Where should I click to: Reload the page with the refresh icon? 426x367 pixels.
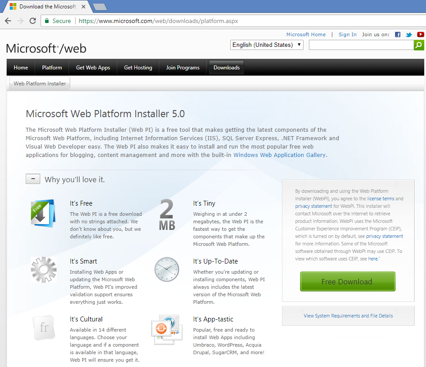33,21
